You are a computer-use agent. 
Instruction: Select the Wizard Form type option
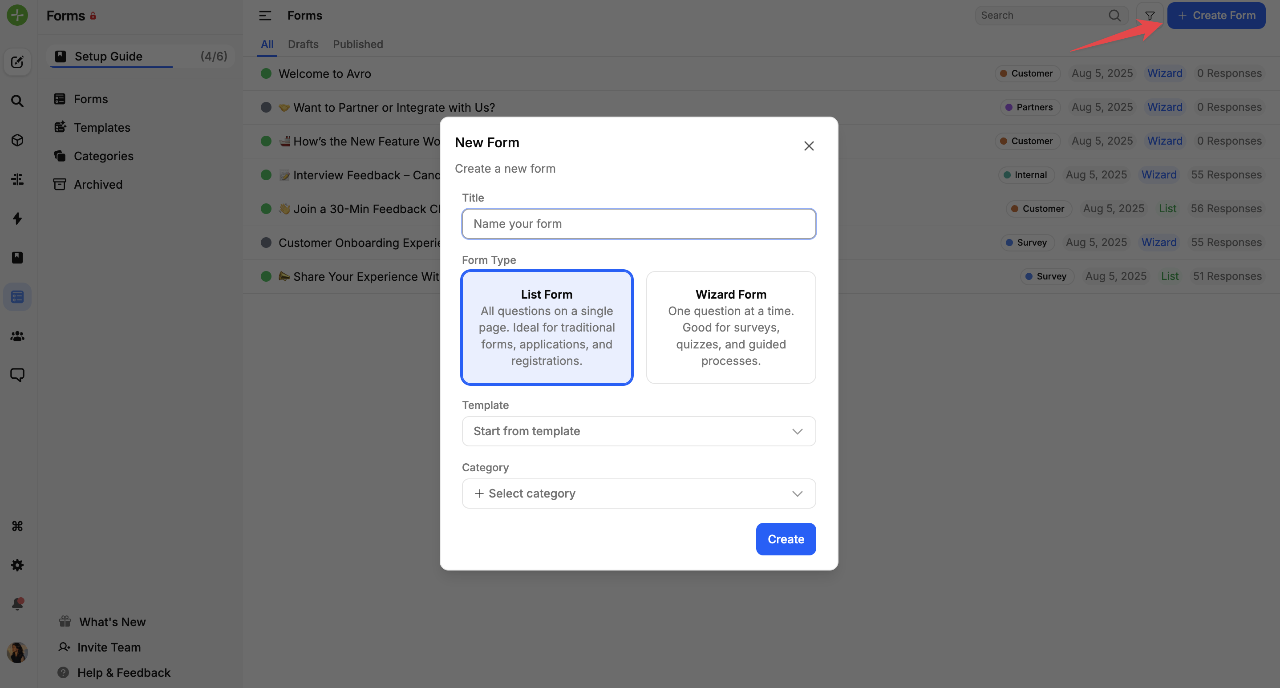[730, 328]
